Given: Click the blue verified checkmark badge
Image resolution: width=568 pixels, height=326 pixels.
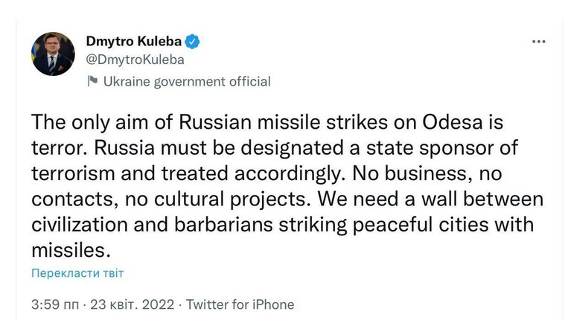Looking at the screenshot, I should click(x=191, y=42).
